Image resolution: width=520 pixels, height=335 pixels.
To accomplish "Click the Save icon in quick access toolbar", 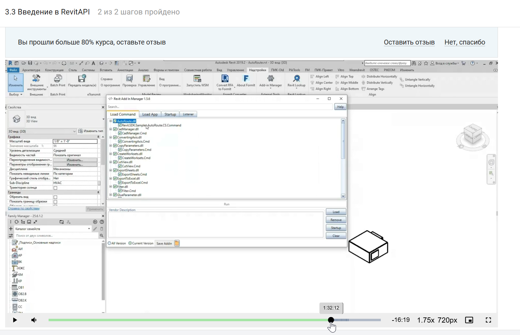I will click(30, 63).
